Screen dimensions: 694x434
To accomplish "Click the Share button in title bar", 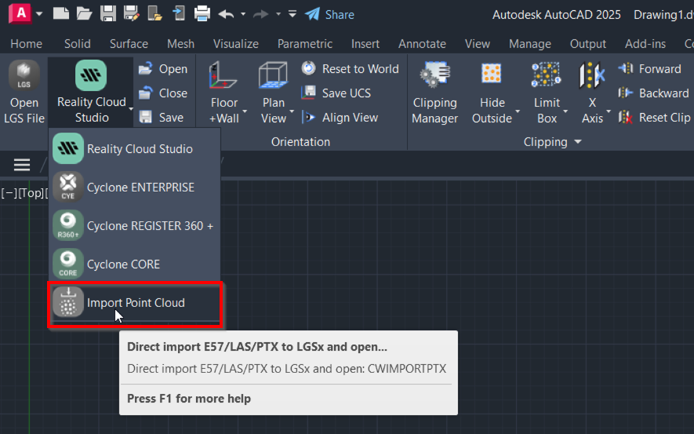I will tap(330, 14).
